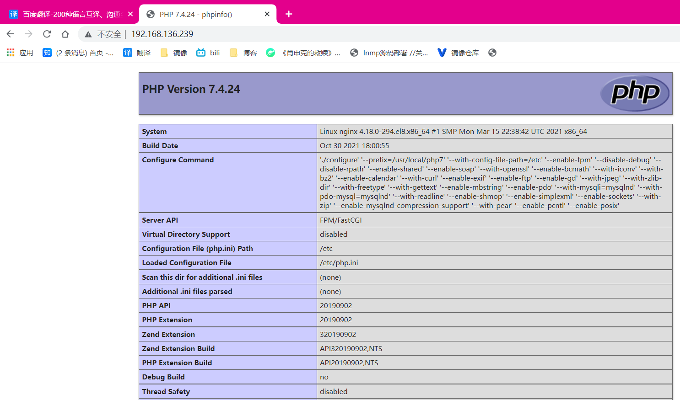Select the Oct 30 2021 18:00:55 value
The width and height of the screenshot is (680, 400).
(x=355, y=146)
